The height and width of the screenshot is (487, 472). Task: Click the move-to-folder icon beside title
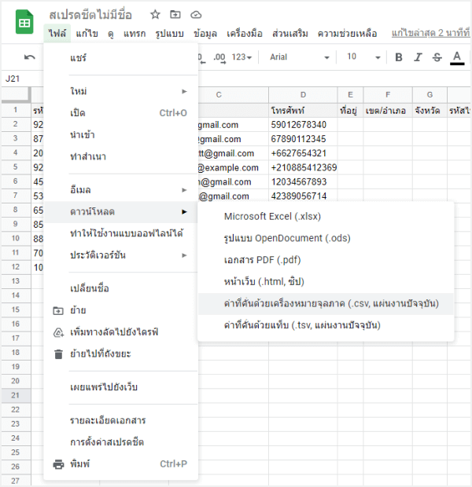[175, 15]
